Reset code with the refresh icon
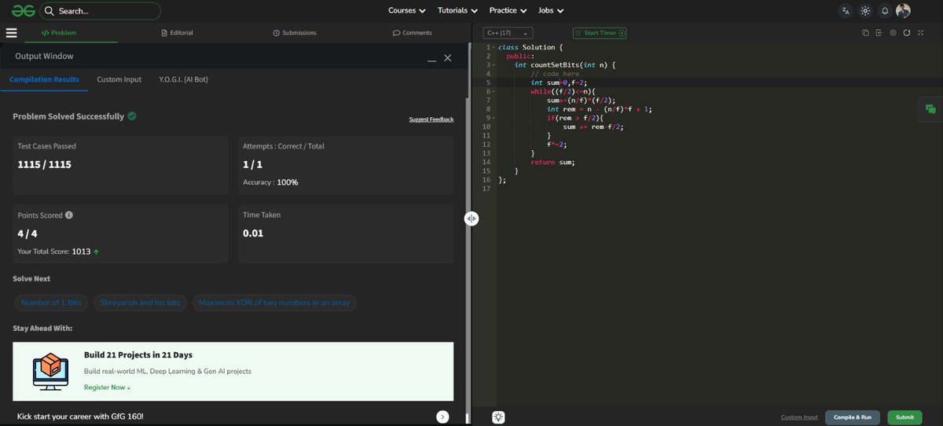Viewport: 943px width, 426px height. (907, 33)
